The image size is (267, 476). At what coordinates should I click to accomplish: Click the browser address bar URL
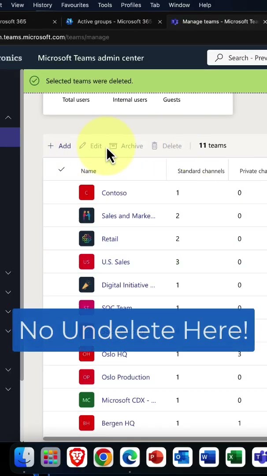coord(55,37)
